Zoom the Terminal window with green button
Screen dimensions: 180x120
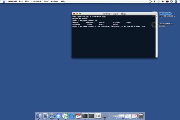[80, 14]
